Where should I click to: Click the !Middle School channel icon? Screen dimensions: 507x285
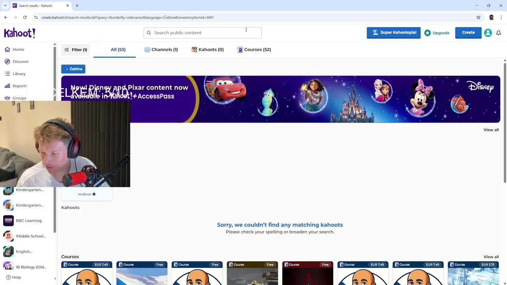(8, 236)
